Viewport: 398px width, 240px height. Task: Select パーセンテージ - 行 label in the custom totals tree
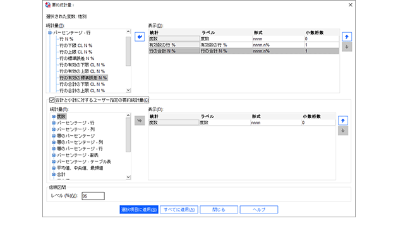[75, 123]
